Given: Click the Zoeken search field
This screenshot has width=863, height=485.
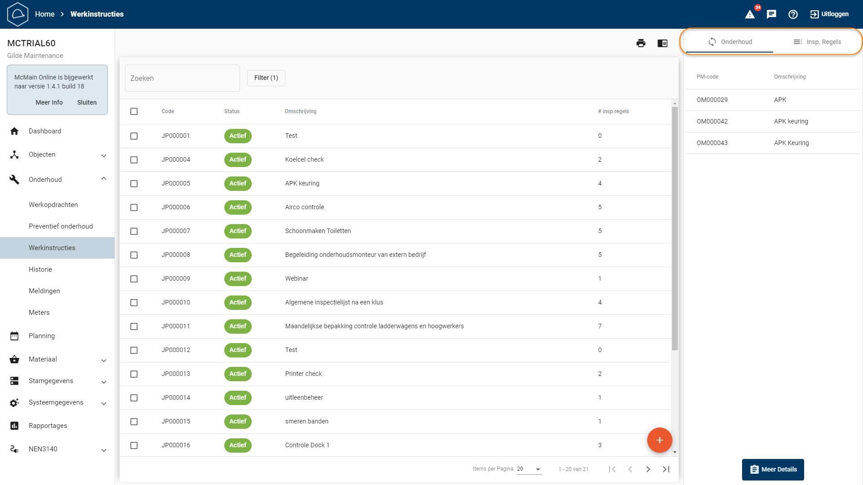Looking at the screenshot, I should [182, 78].
